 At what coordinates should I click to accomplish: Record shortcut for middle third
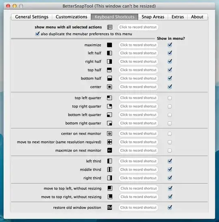point(138,170)
